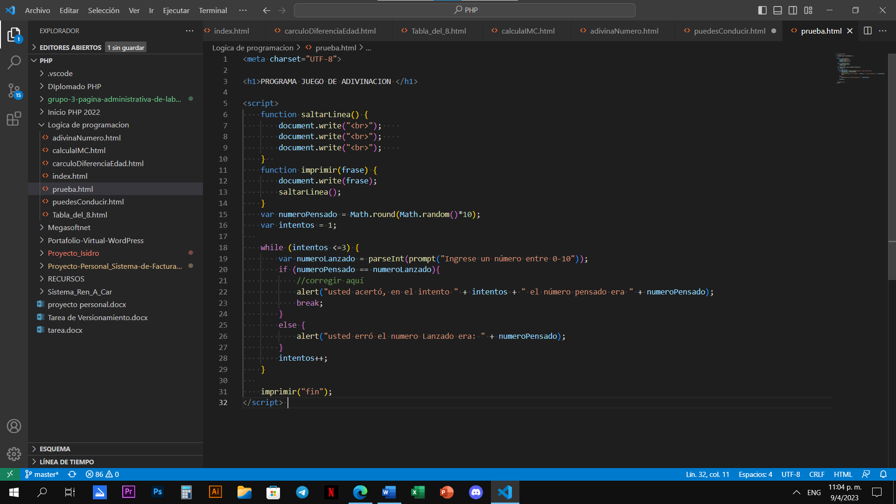Open the Ejecutar menu
896x504 pixels.
click(176, 10)
